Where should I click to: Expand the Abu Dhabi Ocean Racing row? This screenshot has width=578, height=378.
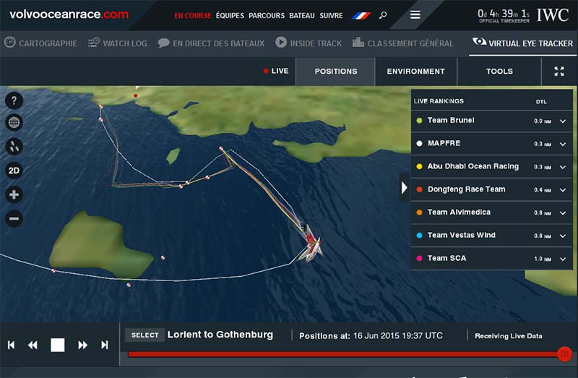[x=563, y=167]
